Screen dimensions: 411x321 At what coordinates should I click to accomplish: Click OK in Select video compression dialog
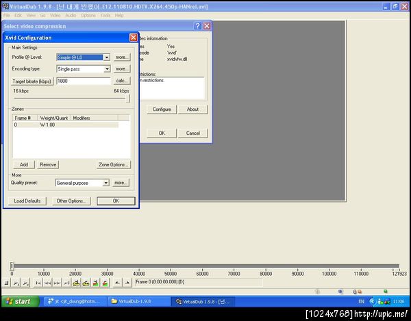point(162,133)
